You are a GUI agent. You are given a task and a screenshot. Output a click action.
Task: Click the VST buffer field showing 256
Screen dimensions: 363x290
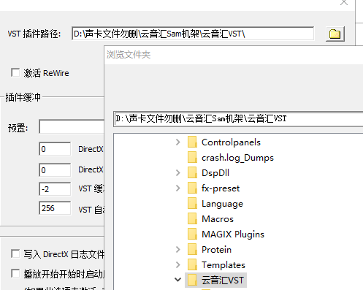(55, 208)
